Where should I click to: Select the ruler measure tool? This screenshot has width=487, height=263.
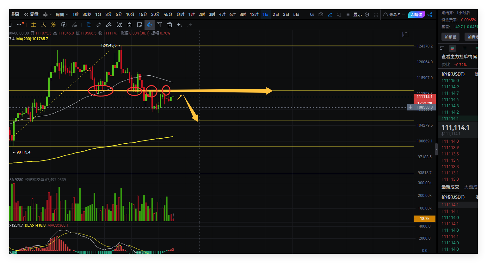(99, 25)
